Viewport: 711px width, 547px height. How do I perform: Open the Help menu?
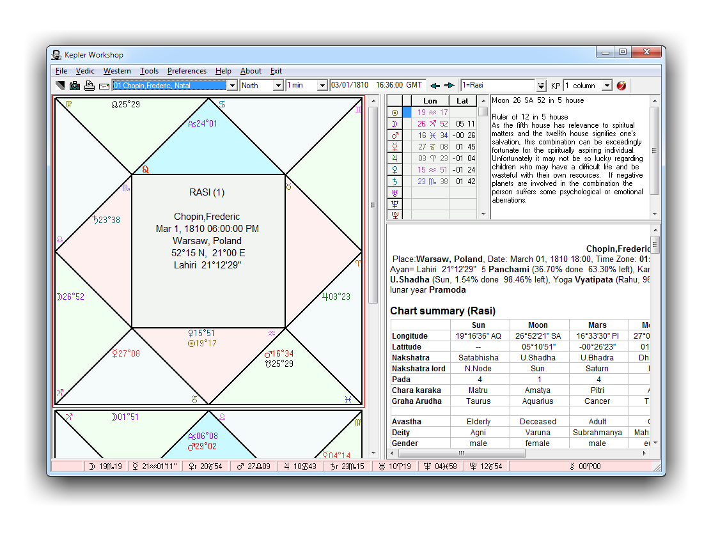pyautogui.click(x=223, y=71)
